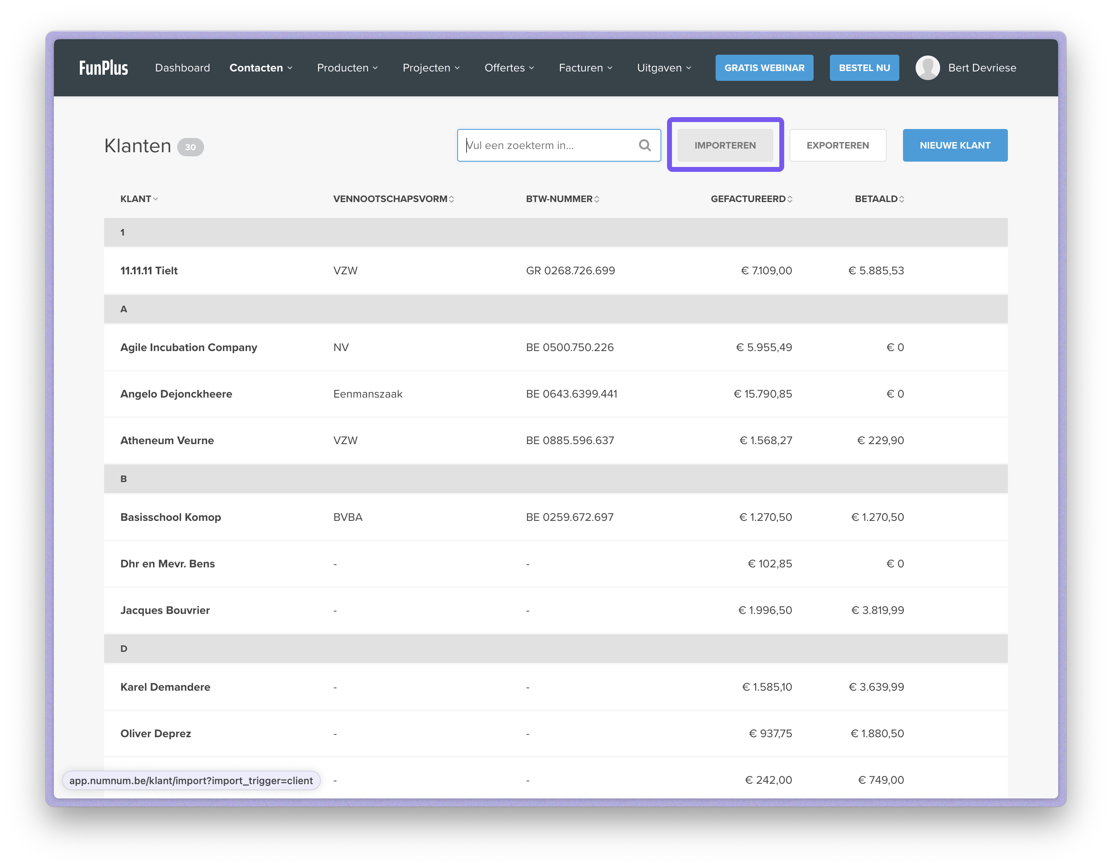Open the Offertes menu item

tap(509, 68)
